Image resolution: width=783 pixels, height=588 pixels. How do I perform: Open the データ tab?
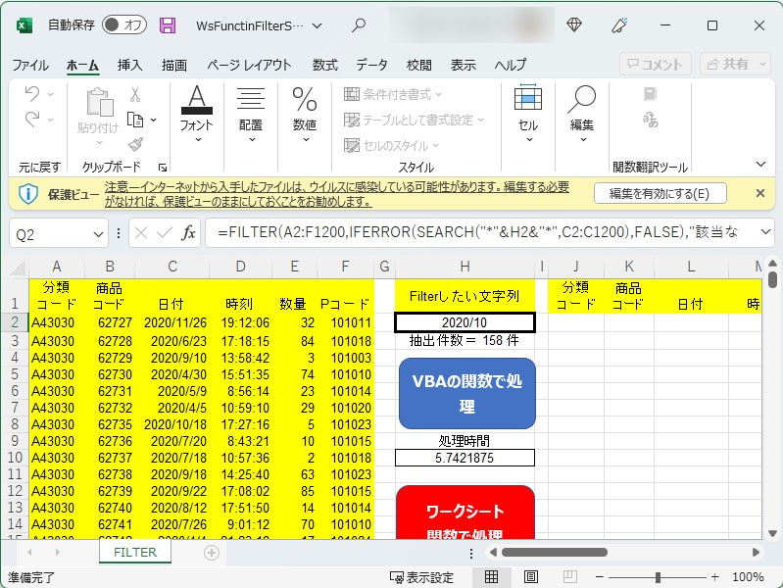[372, 65]
